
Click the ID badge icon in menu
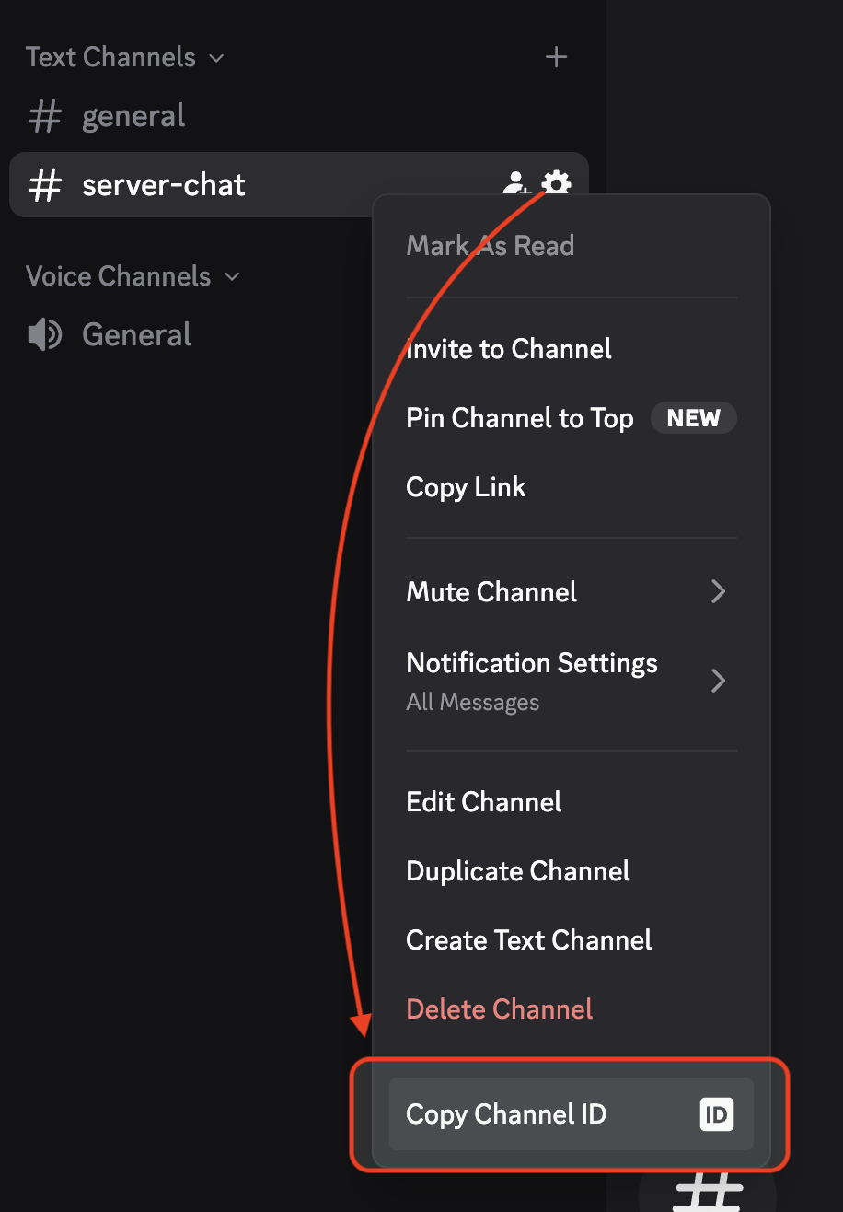[x=716, y=1114]
